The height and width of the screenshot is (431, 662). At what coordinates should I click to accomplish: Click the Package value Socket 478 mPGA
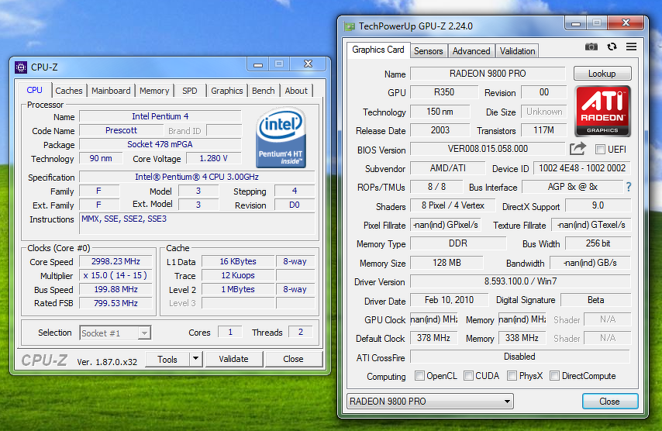160,144
